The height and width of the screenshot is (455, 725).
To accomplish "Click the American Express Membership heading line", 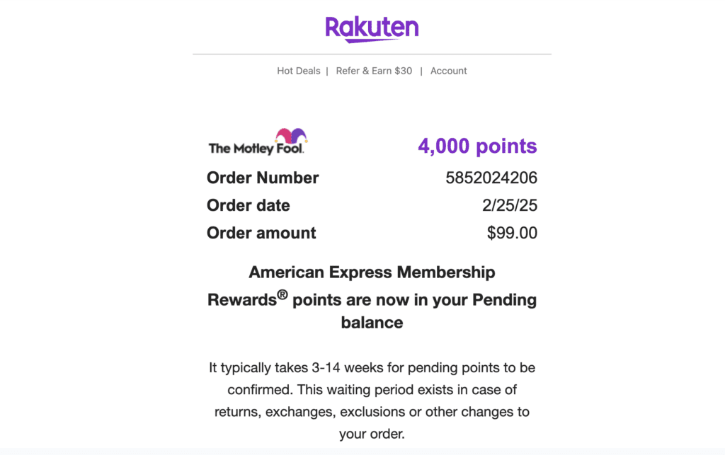I will point(372,272).
